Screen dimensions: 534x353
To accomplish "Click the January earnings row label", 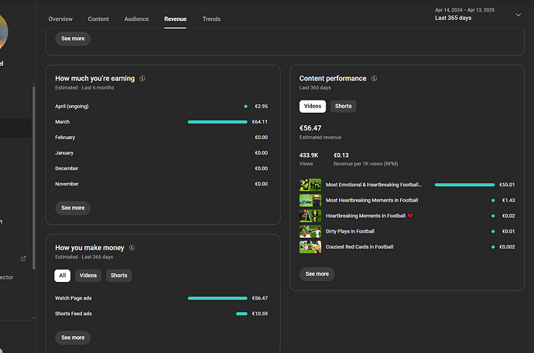I will click(x=64, y=153).
